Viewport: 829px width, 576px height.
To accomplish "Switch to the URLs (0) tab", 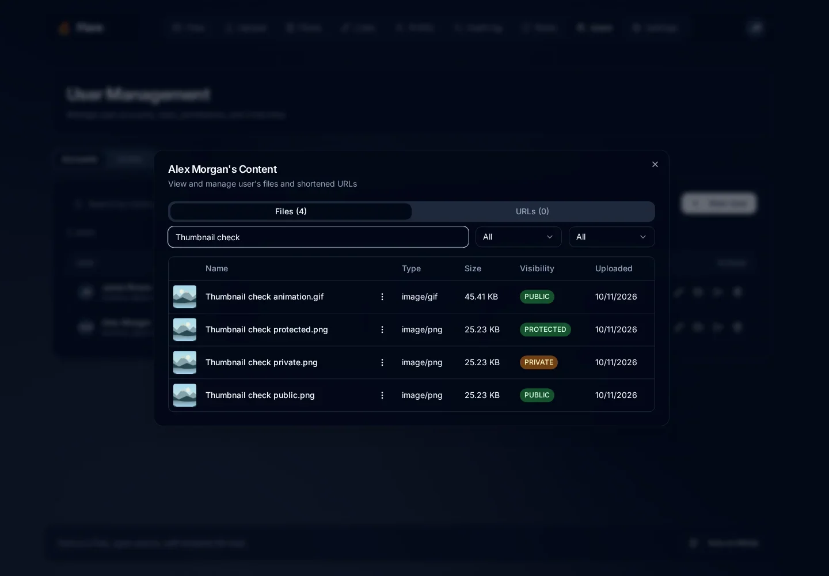I will (533, 211).
